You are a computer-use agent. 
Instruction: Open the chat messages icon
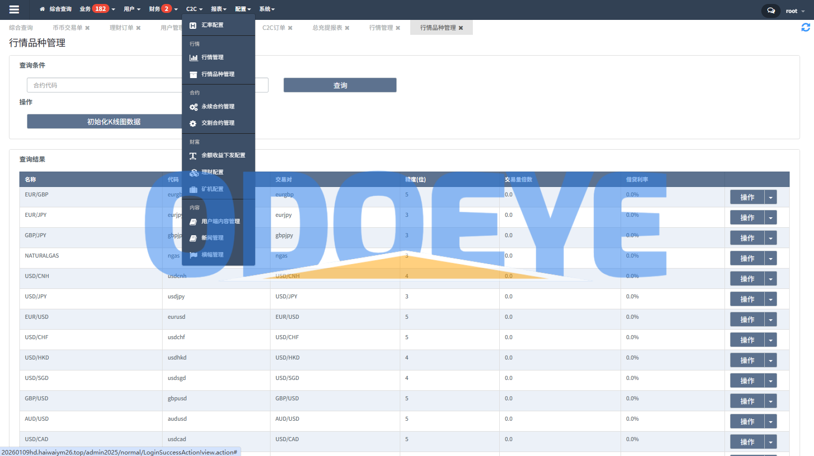point(770,10)
